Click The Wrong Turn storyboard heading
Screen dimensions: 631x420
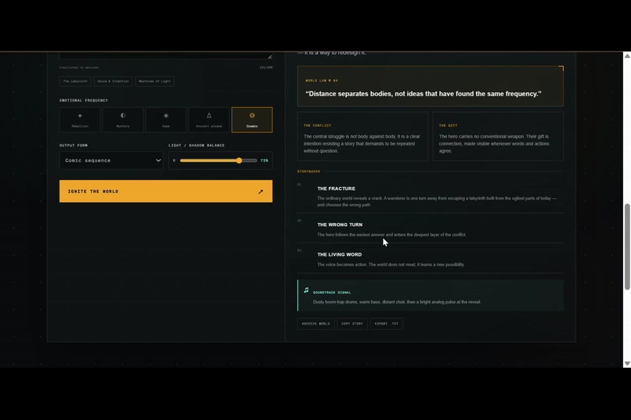[340, 224]
